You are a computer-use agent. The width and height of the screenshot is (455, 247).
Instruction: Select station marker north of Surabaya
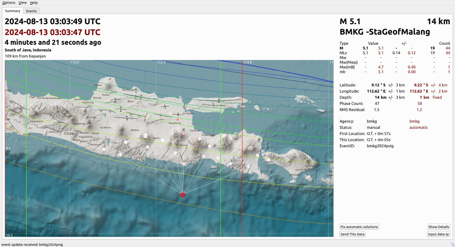coord(187,107)
